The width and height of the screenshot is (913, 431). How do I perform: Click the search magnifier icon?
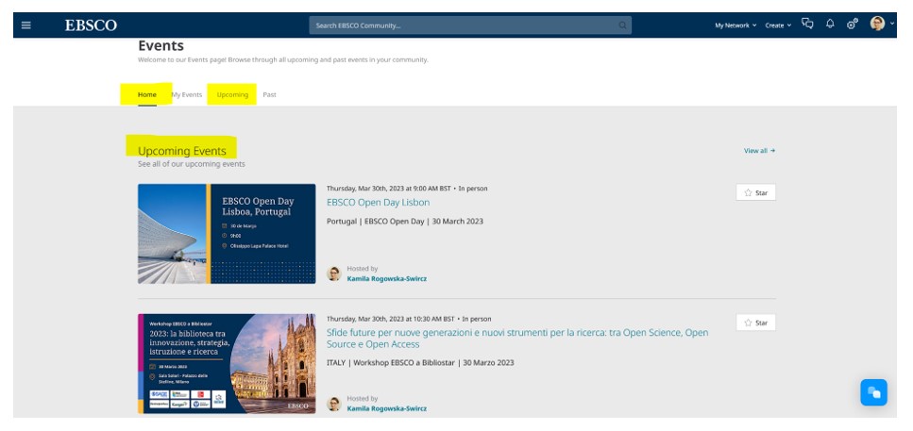pyautogui.click(x=623, y=25)
